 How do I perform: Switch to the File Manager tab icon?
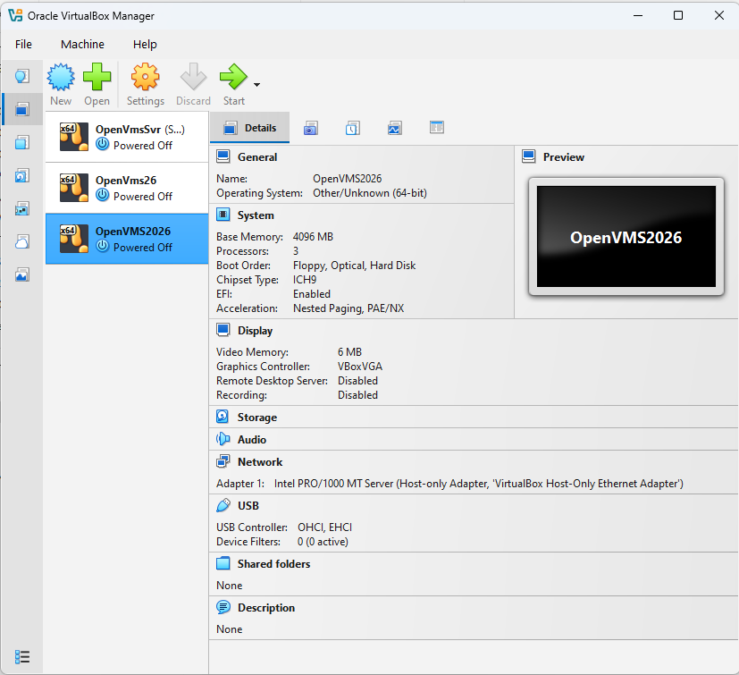coord(437,127)
